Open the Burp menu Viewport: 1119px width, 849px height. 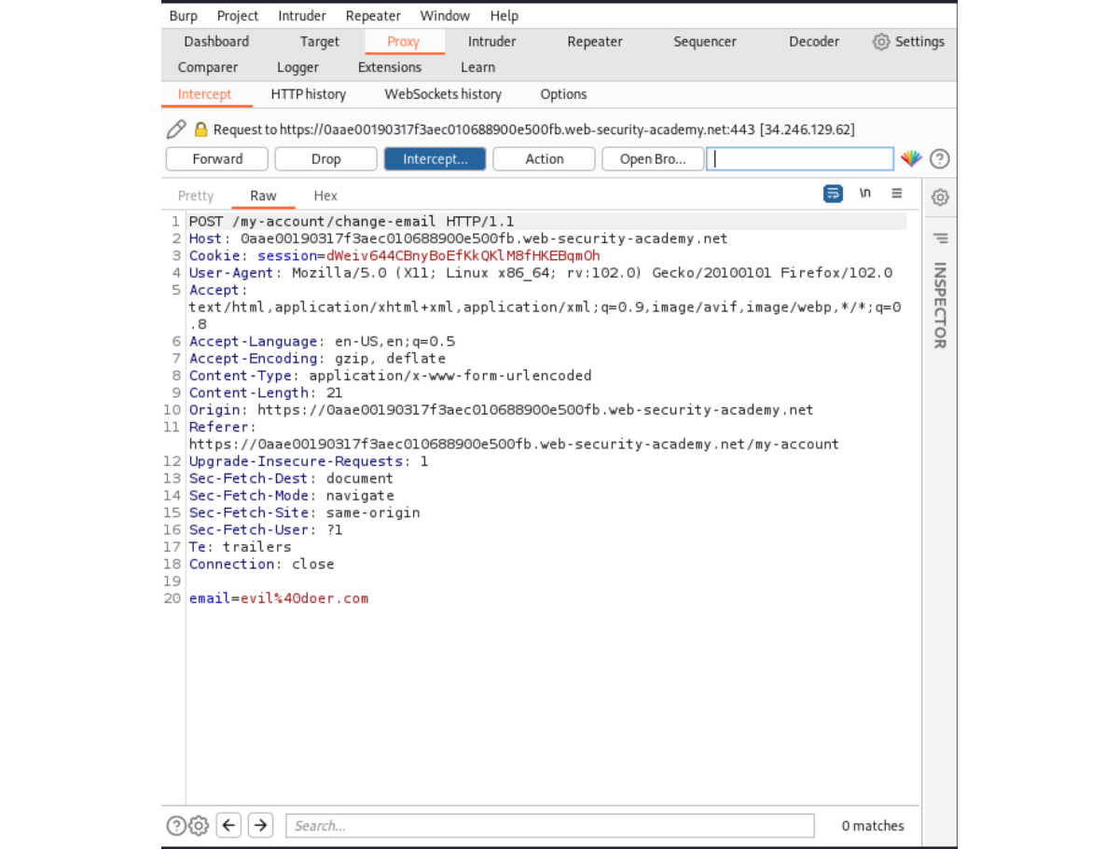(x=184, y=16)
